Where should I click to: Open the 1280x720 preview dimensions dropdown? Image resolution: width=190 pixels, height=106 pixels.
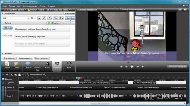pyautogui.click(x=87, y=10)
